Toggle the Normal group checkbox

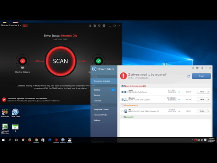pos(123,117)
